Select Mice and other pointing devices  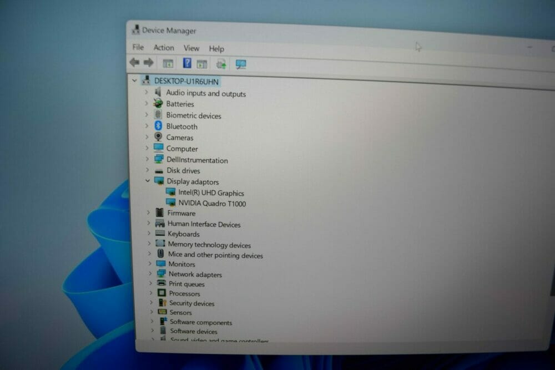pyautogui.click(x=215, y=255)
